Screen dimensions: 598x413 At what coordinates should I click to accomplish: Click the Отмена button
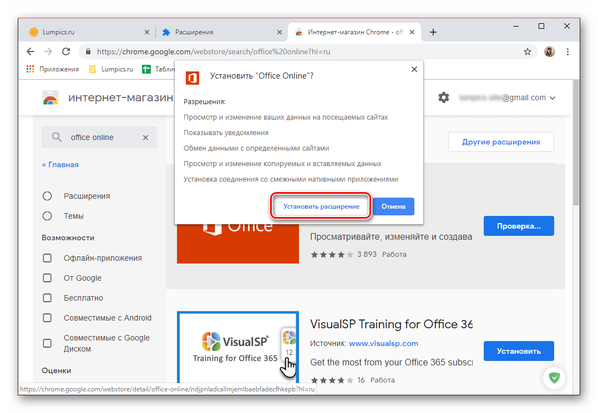tap(393, 206)
